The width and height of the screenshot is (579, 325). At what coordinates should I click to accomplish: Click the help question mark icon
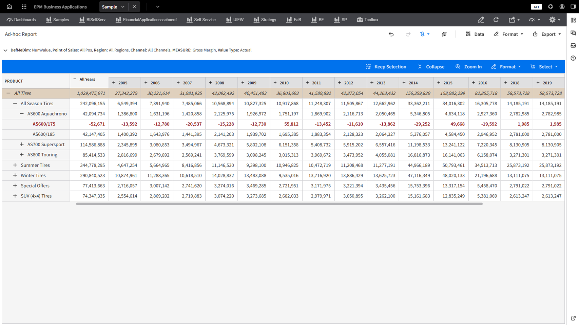pyautogui.click(x=573, y=58)
